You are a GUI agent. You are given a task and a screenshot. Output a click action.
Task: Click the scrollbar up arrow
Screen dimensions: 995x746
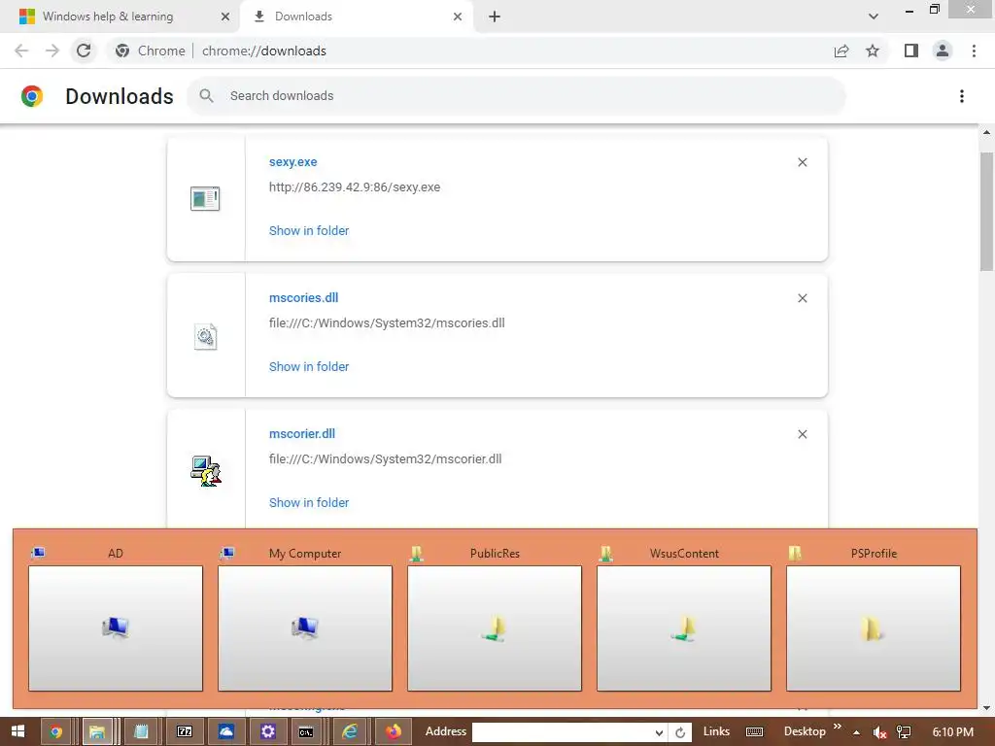pyautogui.click(x=986, y=132)
